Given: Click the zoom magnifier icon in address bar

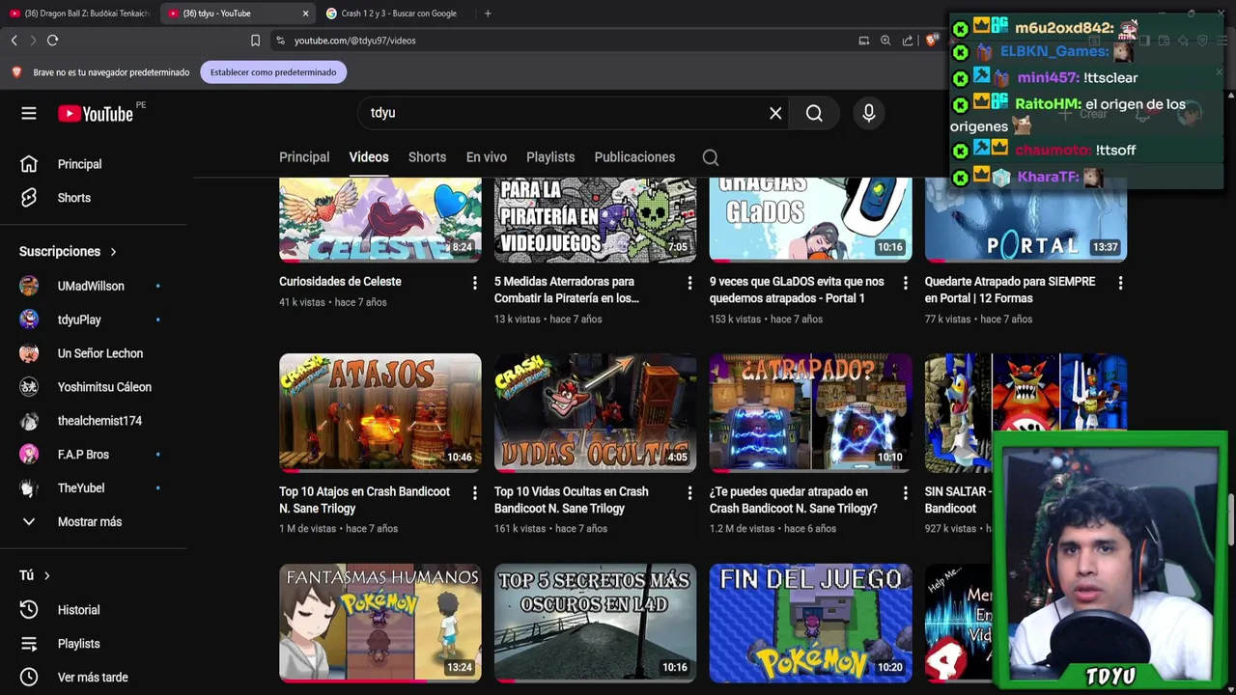Looking at the screenshot, I should tap(885, 41).
